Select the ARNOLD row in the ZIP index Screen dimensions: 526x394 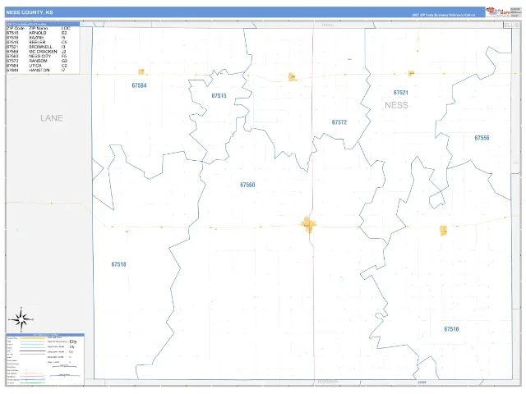click(x=37, y=33)
